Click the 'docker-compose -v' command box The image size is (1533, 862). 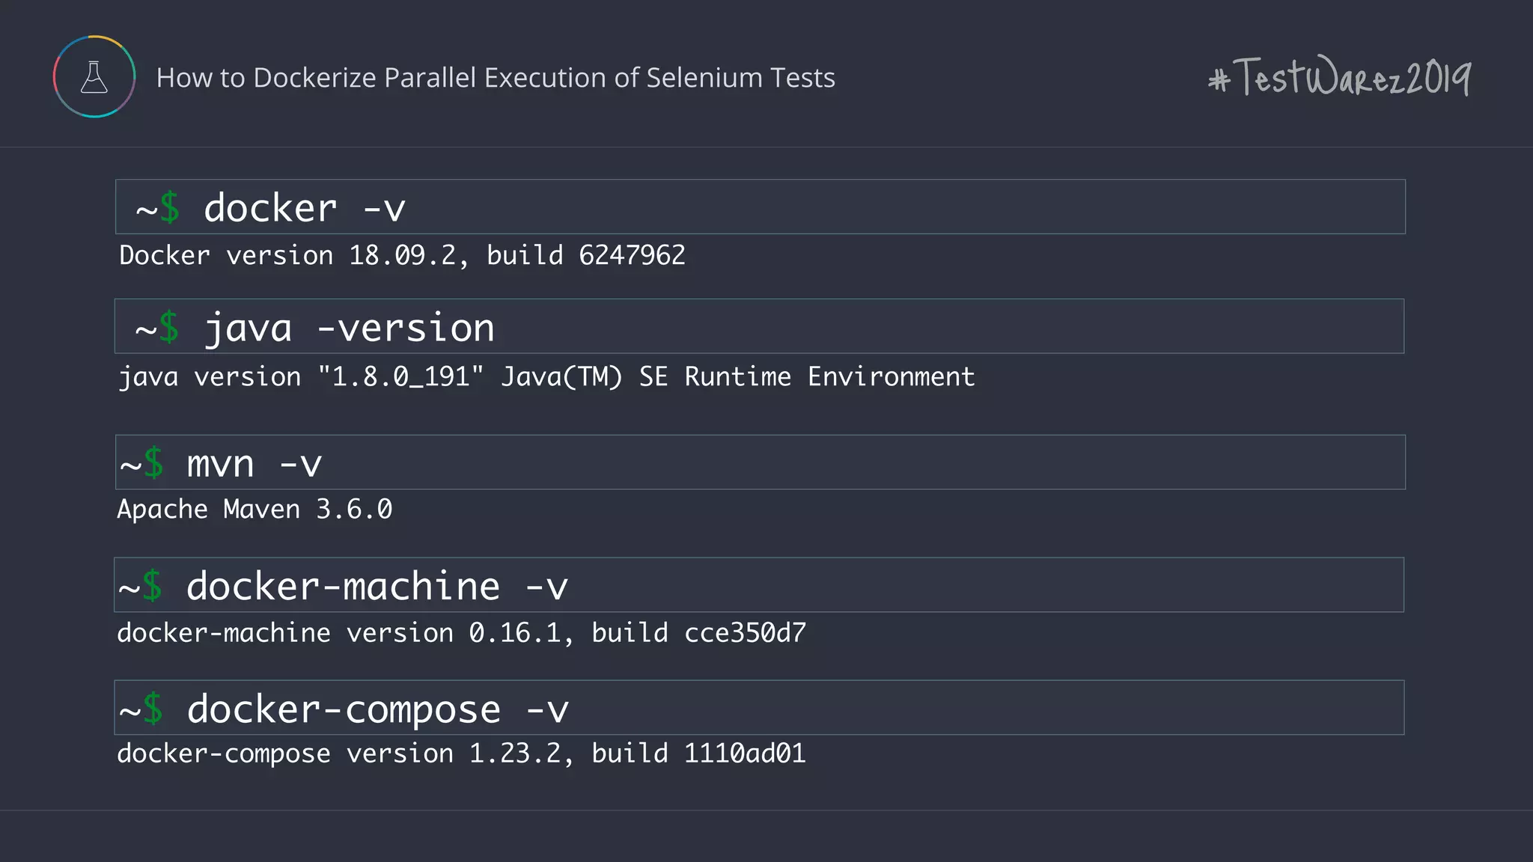(x=759, y=708)
